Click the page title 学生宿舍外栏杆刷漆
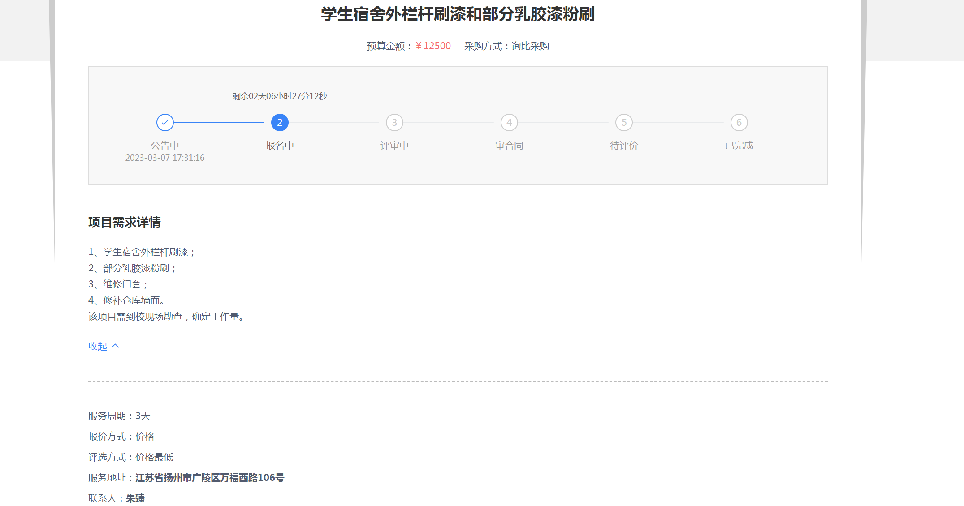 click(458, 14)
